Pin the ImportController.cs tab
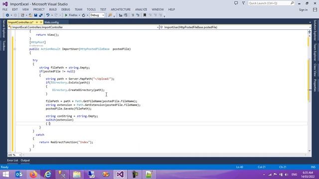 click(37, 22)
